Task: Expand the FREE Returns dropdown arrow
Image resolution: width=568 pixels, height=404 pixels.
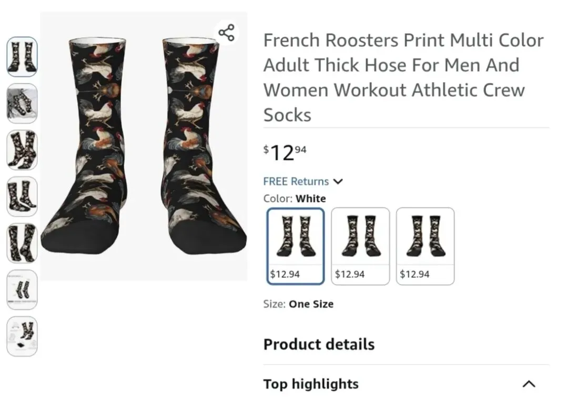Action: point(338,181)
